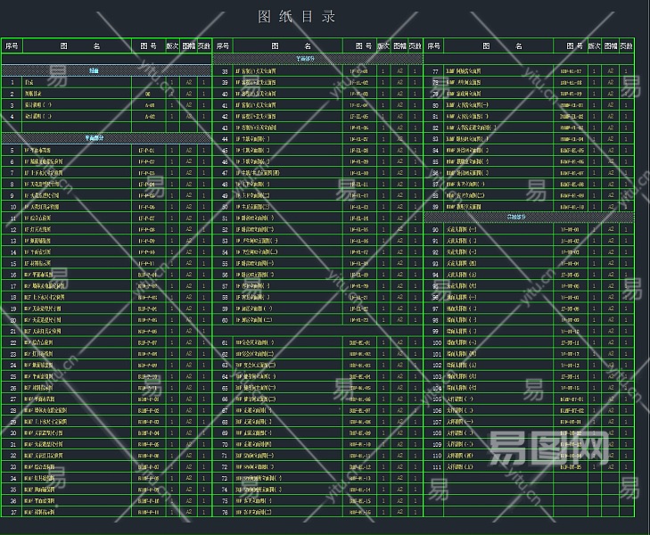Click sequence number 60 cell
This screenshot has width=650, height=535.
225,320
